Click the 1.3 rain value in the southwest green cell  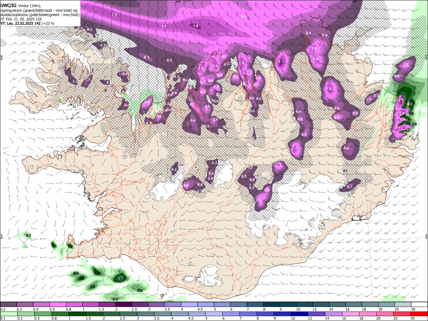coord(97,273)
